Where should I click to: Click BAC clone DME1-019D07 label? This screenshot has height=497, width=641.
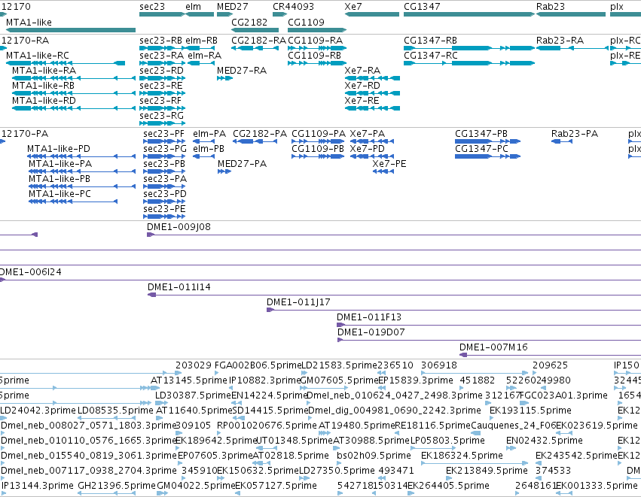[x=371, y=332]
